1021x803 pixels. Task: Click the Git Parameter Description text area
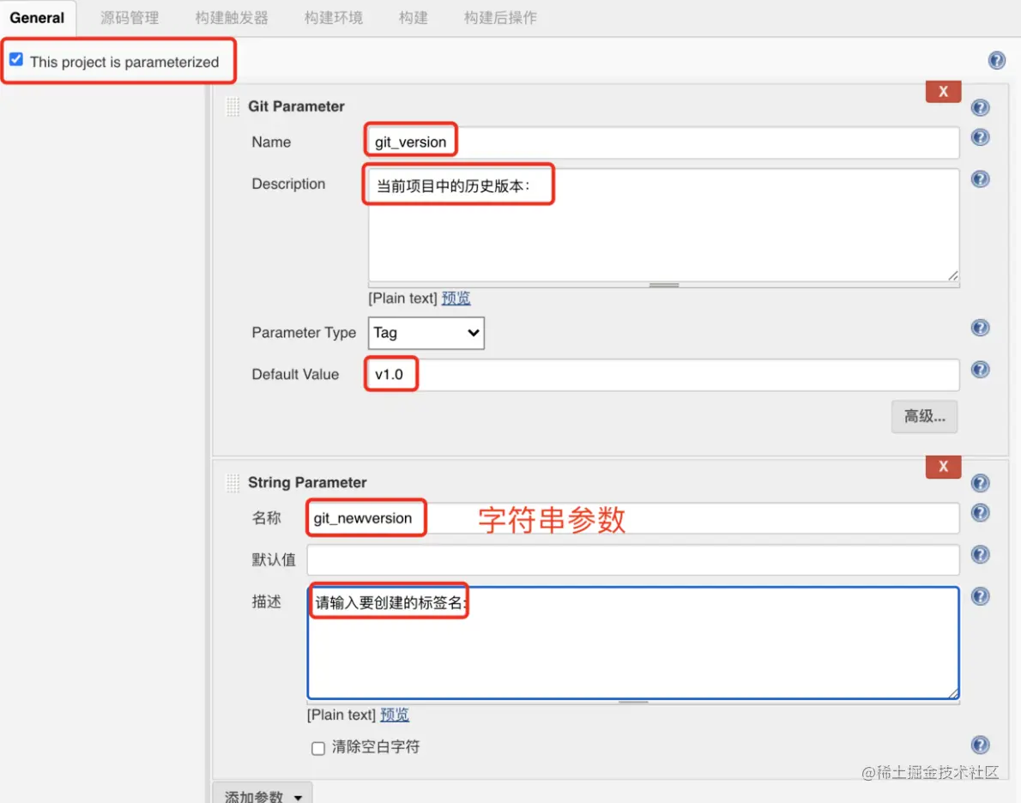click(x=663, y=225)
